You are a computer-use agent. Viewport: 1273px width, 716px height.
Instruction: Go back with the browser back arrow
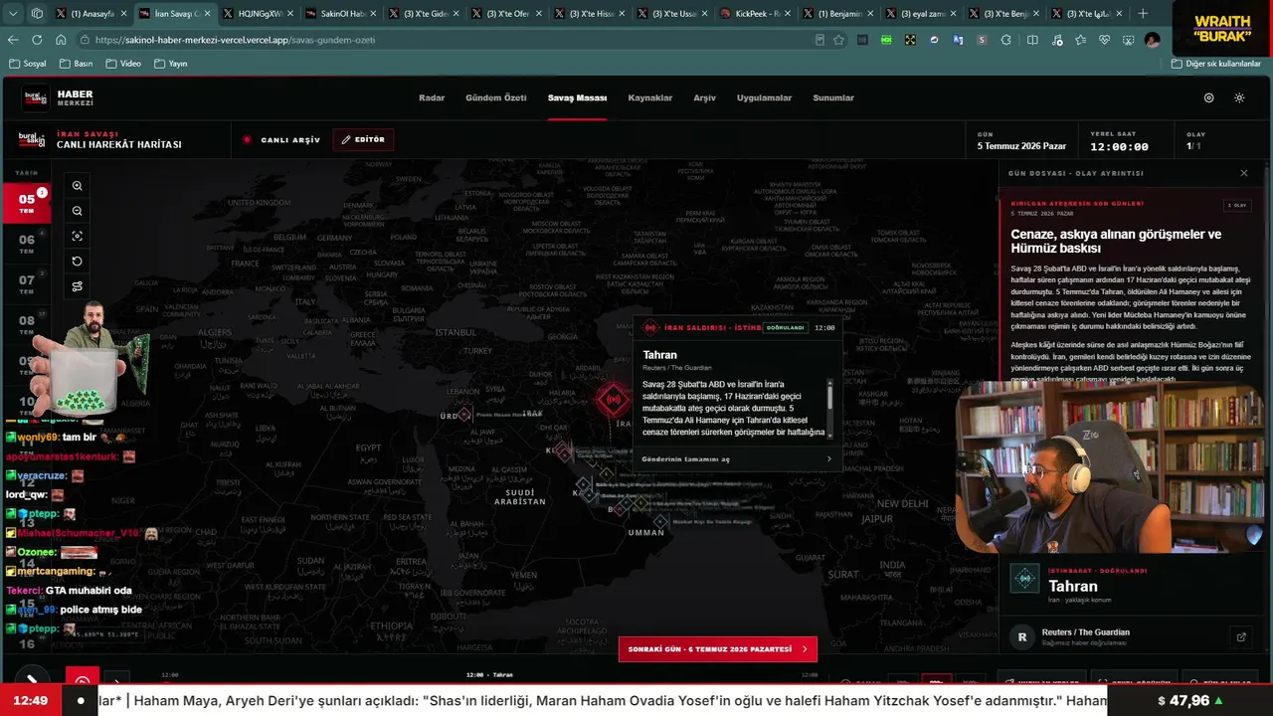tap(13, 40)
